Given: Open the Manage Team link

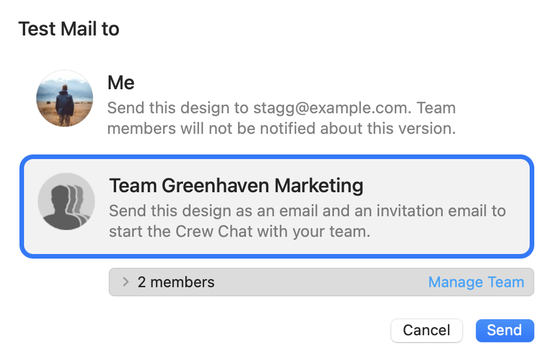Looking at the screenshot, I should tap(476, 282).
